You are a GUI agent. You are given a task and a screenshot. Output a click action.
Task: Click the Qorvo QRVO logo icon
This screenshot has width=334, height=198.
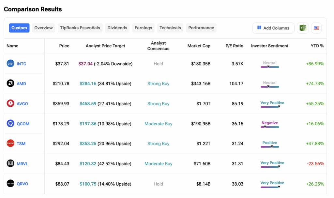[x=10, y=184]
